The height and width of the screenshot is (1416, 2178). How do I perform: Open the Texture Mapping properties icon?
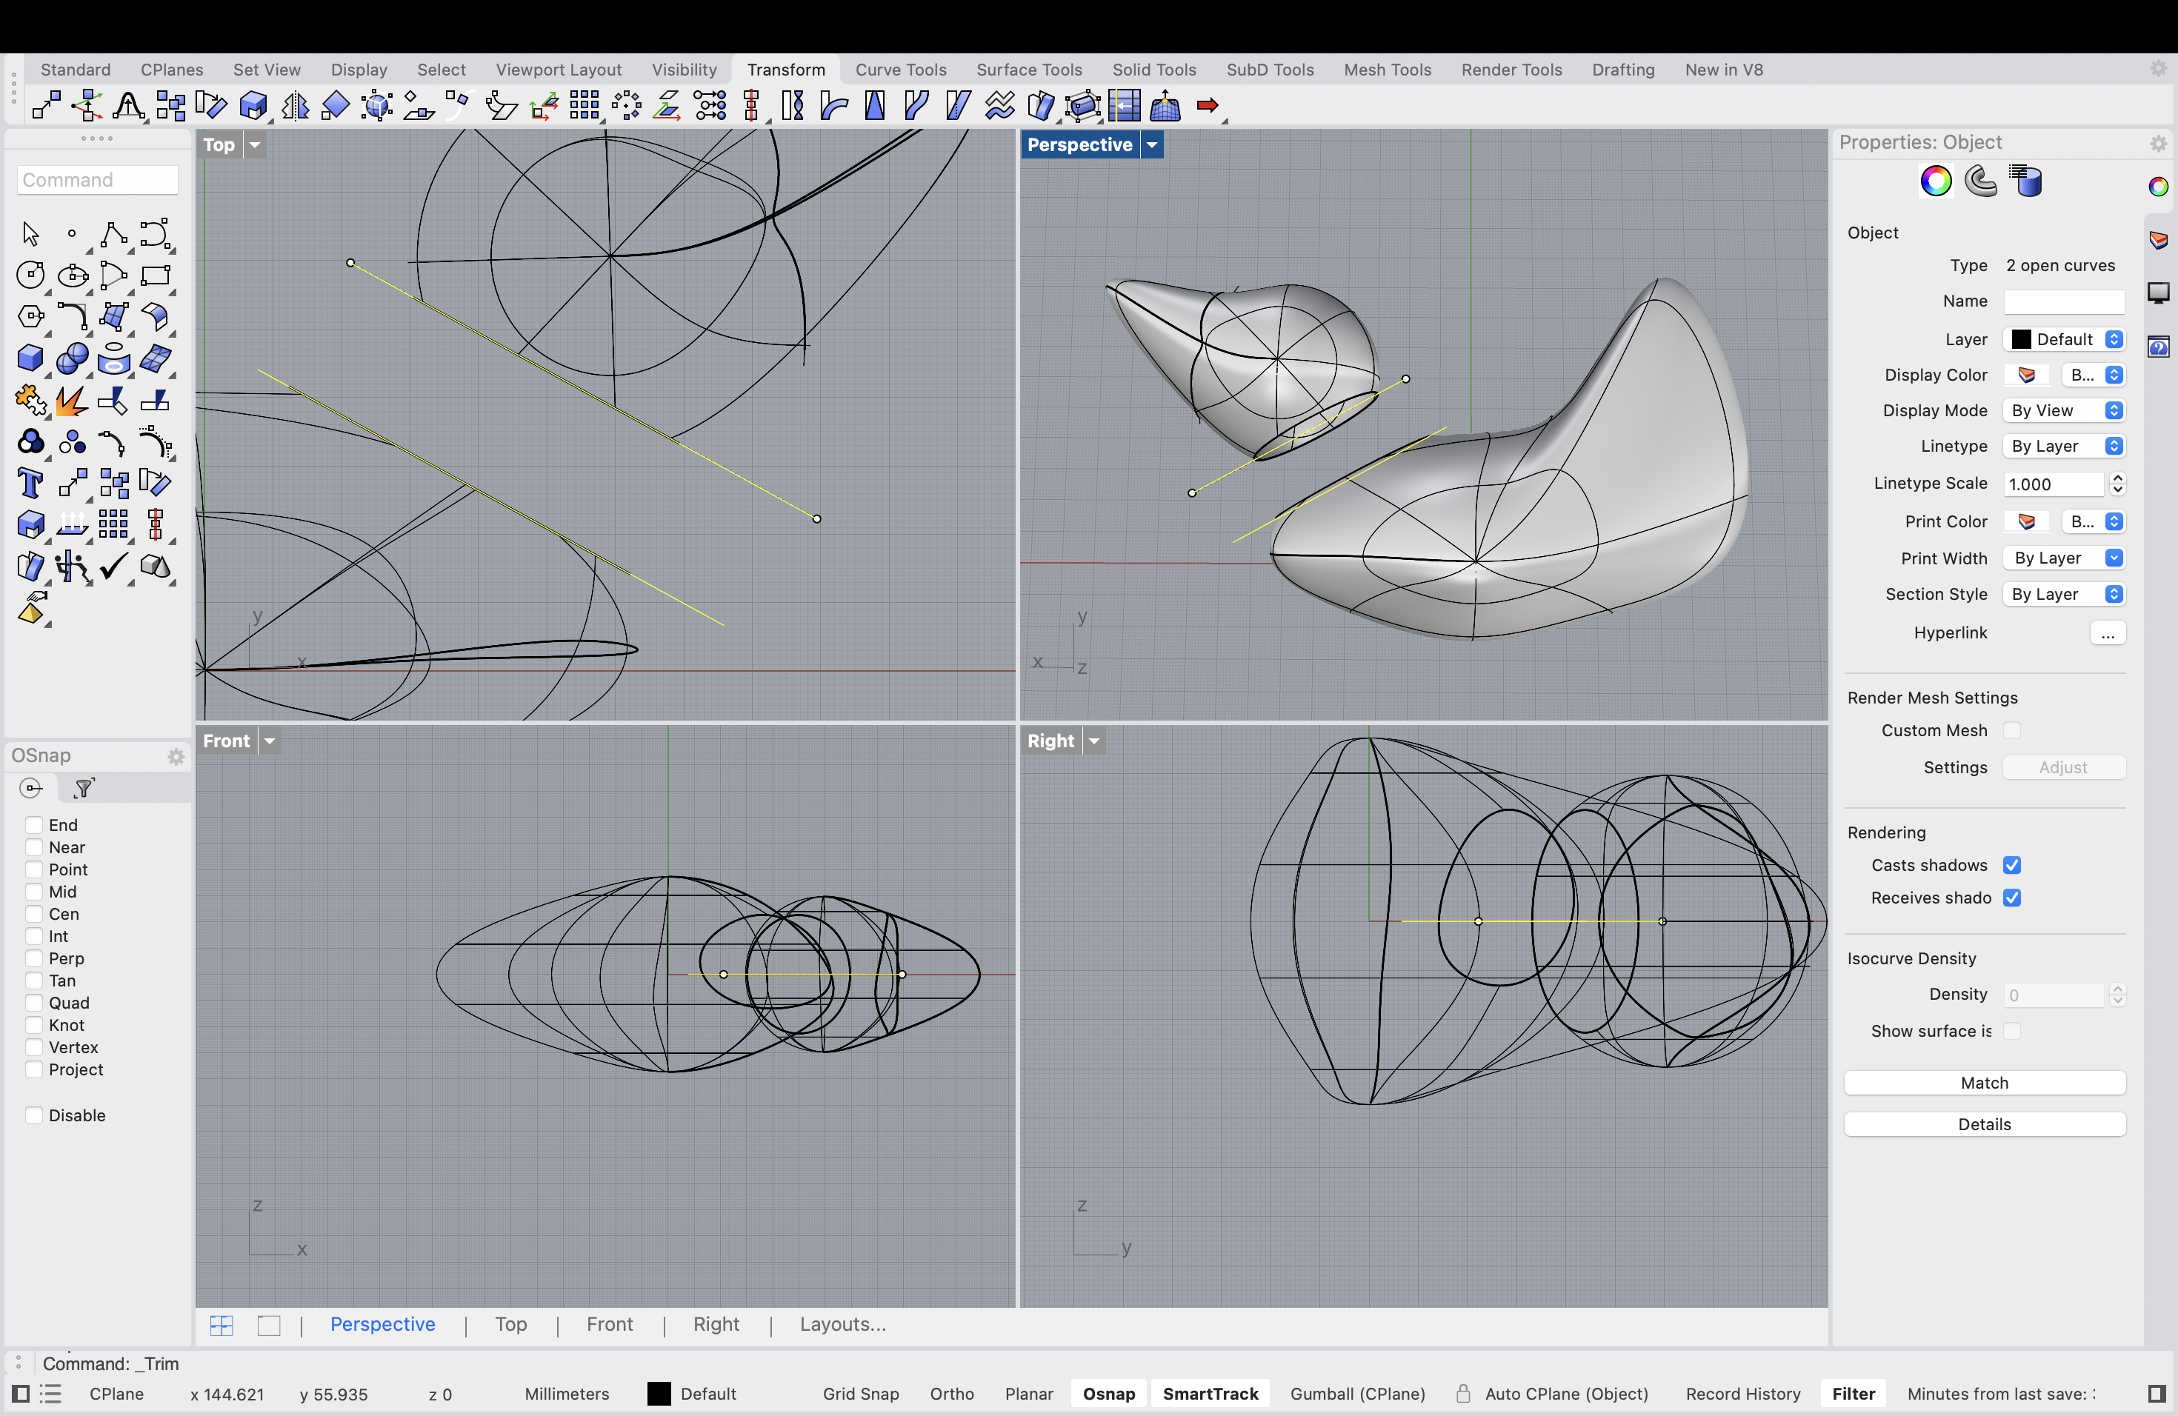(2026, 181)
